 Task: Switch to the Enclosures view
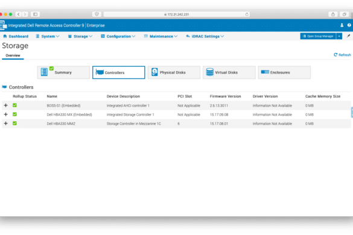click(x=284, y=72)
